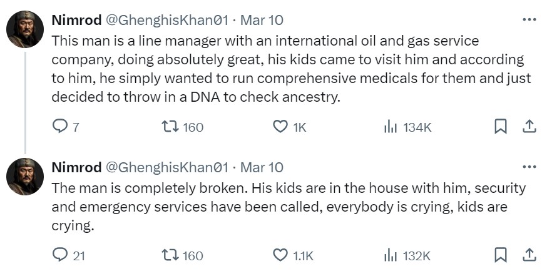The width and height of the screenshot is (547, 274).
Task: Open the second tweet's profile avatar
Action: (x=24, y=176)
